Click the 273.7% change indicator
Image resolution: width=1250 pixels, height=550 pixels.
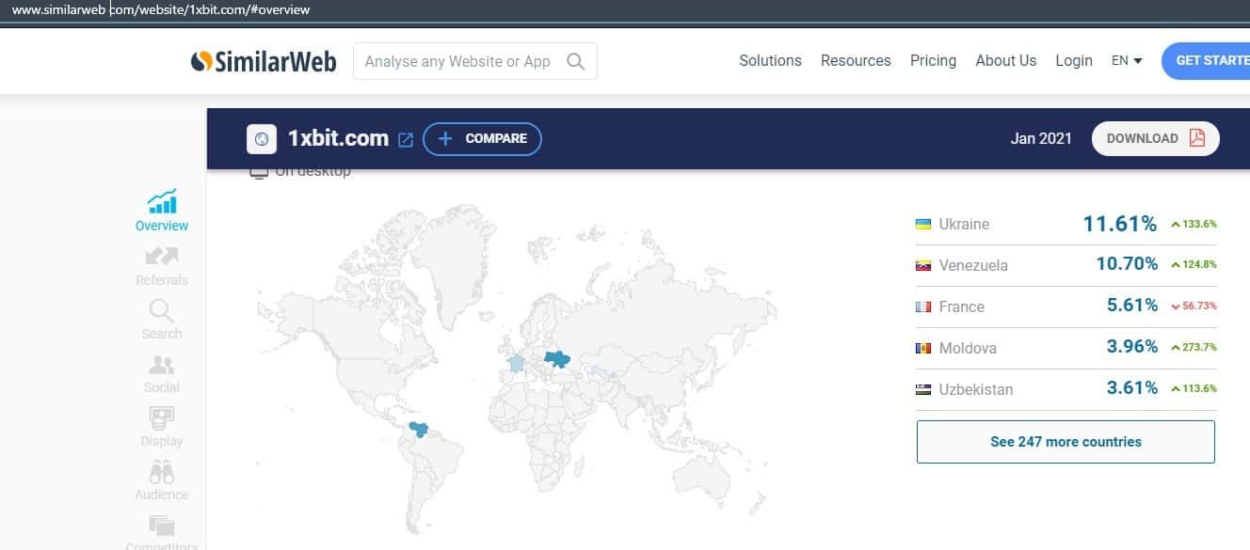click(x=1194, y=348)
